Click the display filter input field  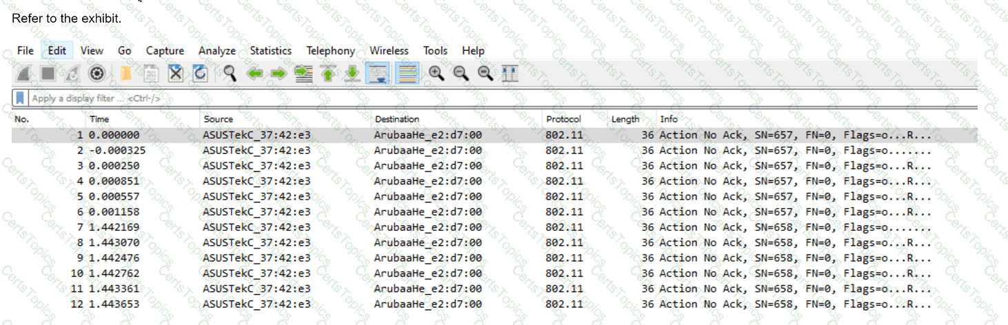[483, 98]
